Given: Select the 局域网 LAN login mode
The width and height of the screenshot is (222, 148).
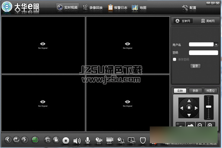Looking at the screenshot, I should 208,21.
